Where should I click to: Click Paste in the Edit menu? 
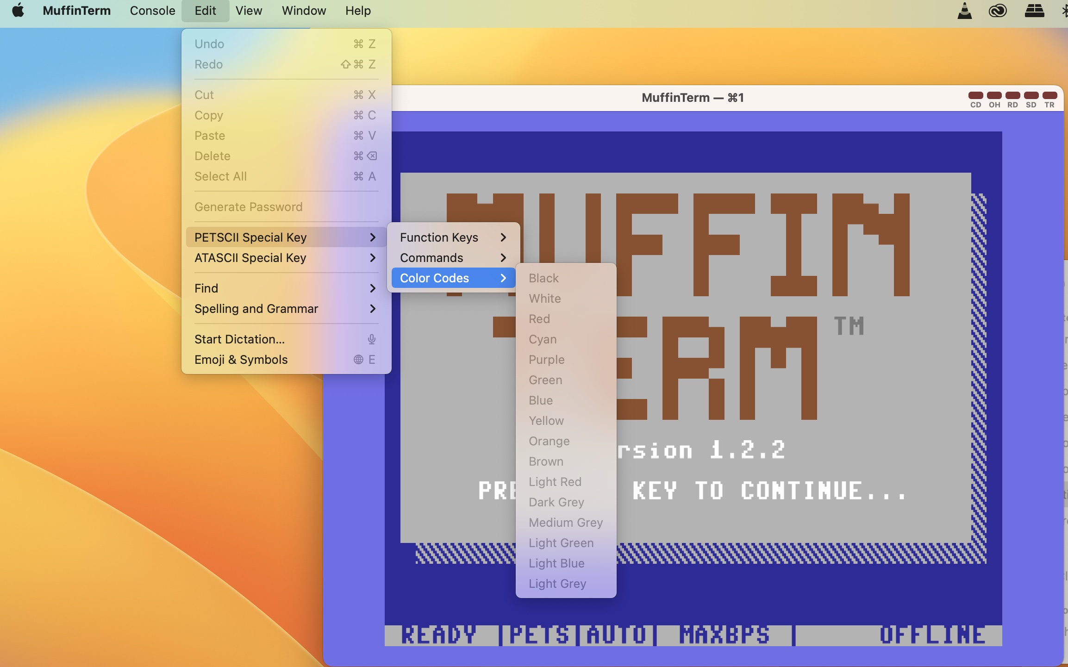click(286, 136)
